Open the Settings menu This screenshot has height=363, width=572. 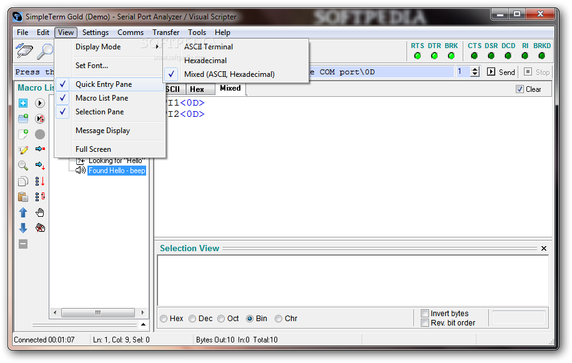(95, 32)
